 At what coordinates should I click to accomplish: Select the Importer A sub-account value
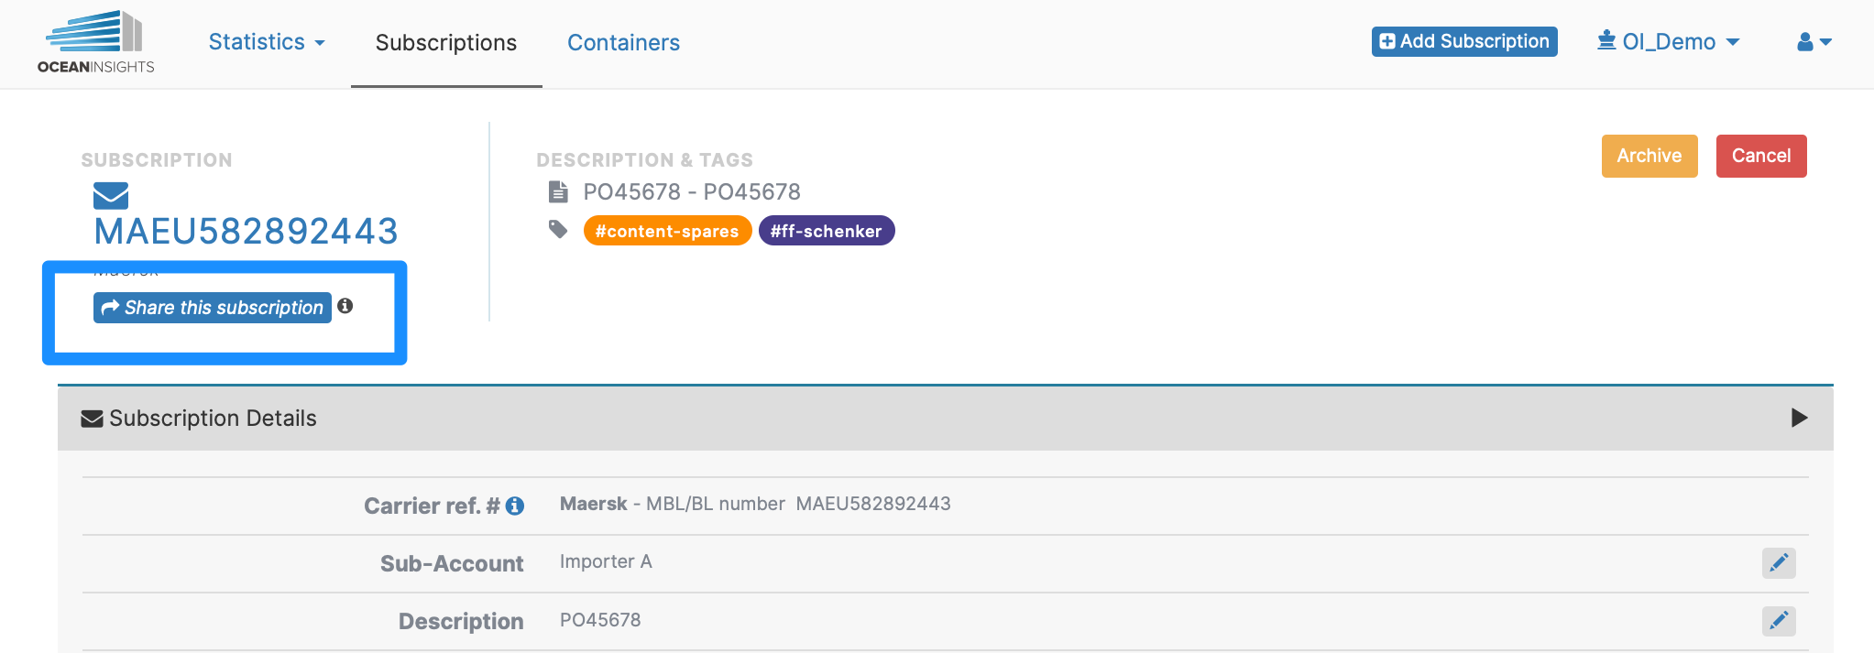[606, 561]
